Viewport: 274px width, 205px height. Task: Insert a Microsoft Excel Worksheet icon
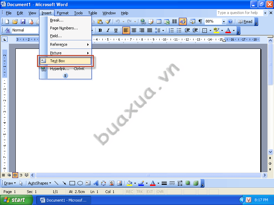(167, 22)
